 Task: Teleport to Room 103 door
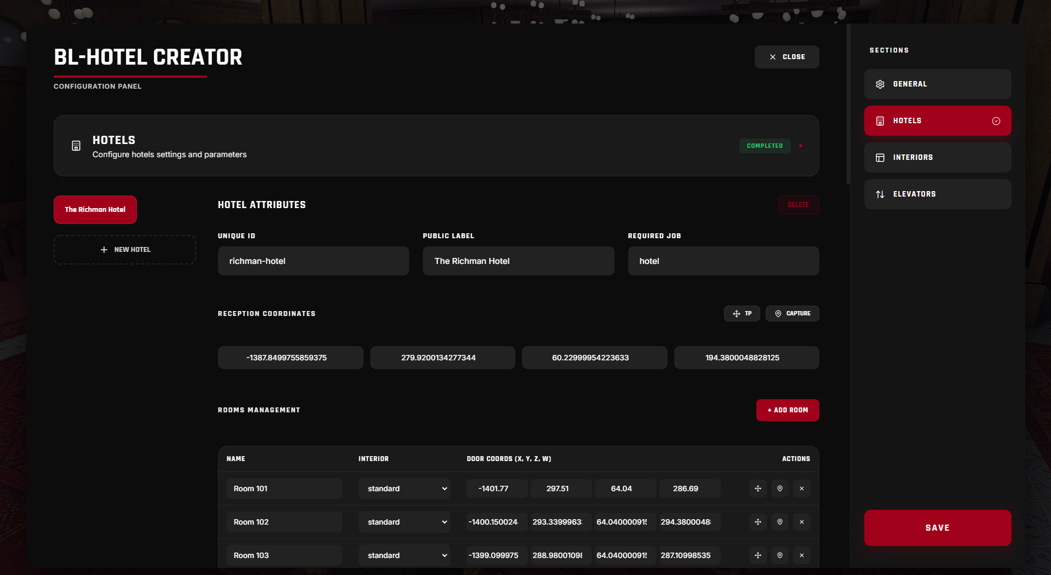click(x=758, y=555)
